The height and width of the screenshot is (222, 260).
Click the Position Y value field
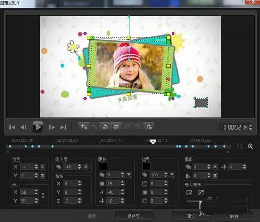(27, 176)
